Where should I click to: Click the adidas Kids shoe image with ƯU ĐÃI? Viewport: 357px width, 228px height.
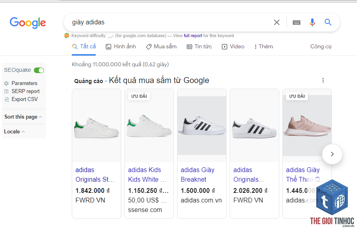tap(149, 126)
